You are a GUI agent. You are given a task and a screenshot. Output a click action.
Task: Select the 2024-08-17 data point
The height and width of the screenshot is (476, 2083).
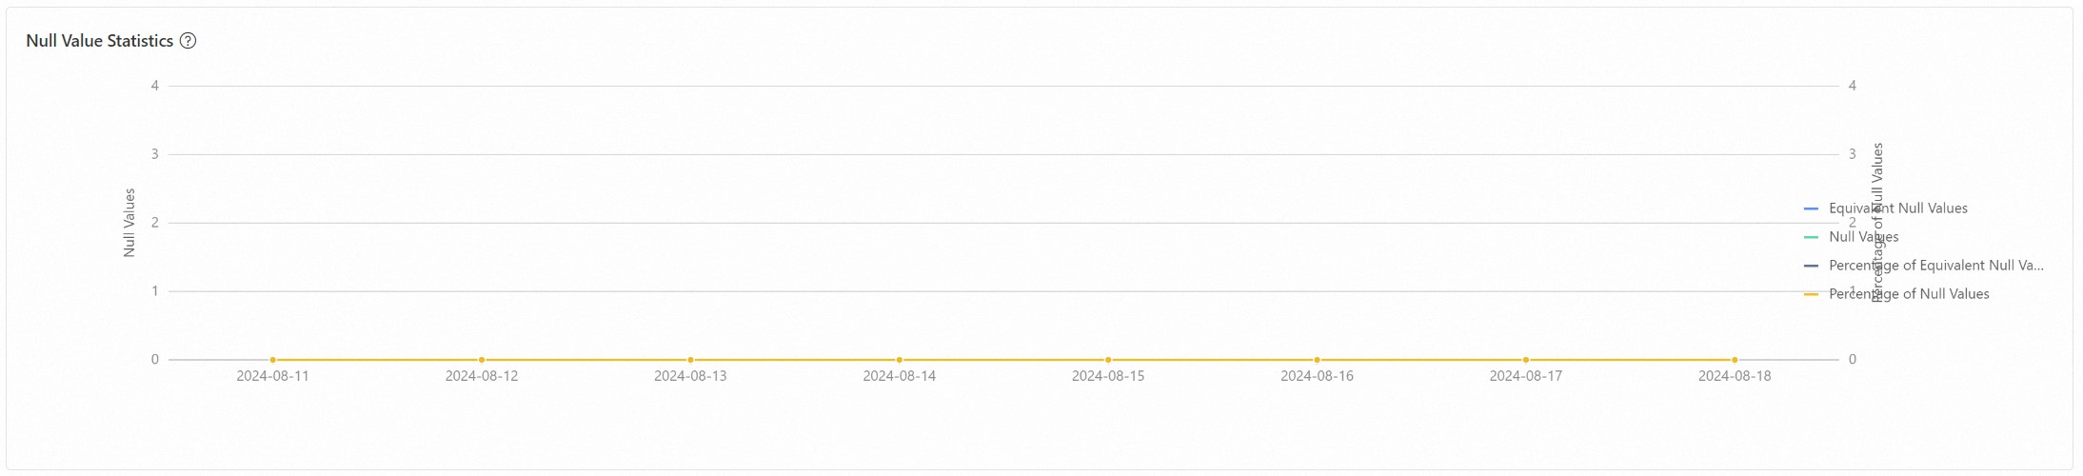1526,360
